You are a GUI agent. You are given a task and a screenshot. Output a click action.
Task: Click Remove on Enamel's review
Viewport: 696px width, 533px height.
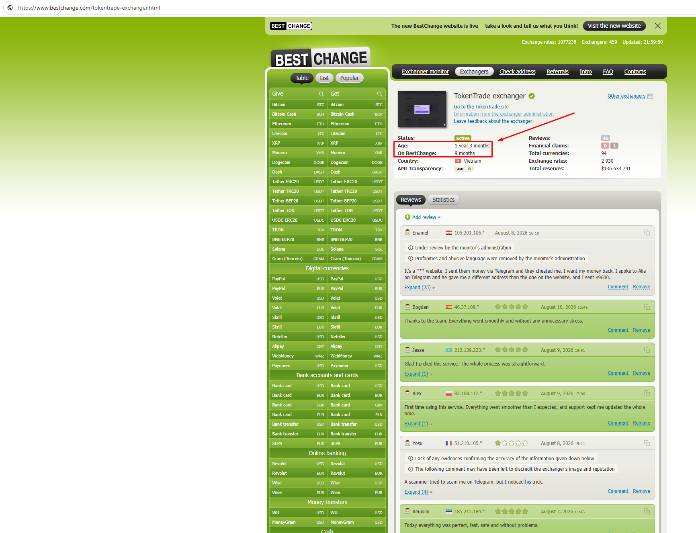(x=641, y=287)
